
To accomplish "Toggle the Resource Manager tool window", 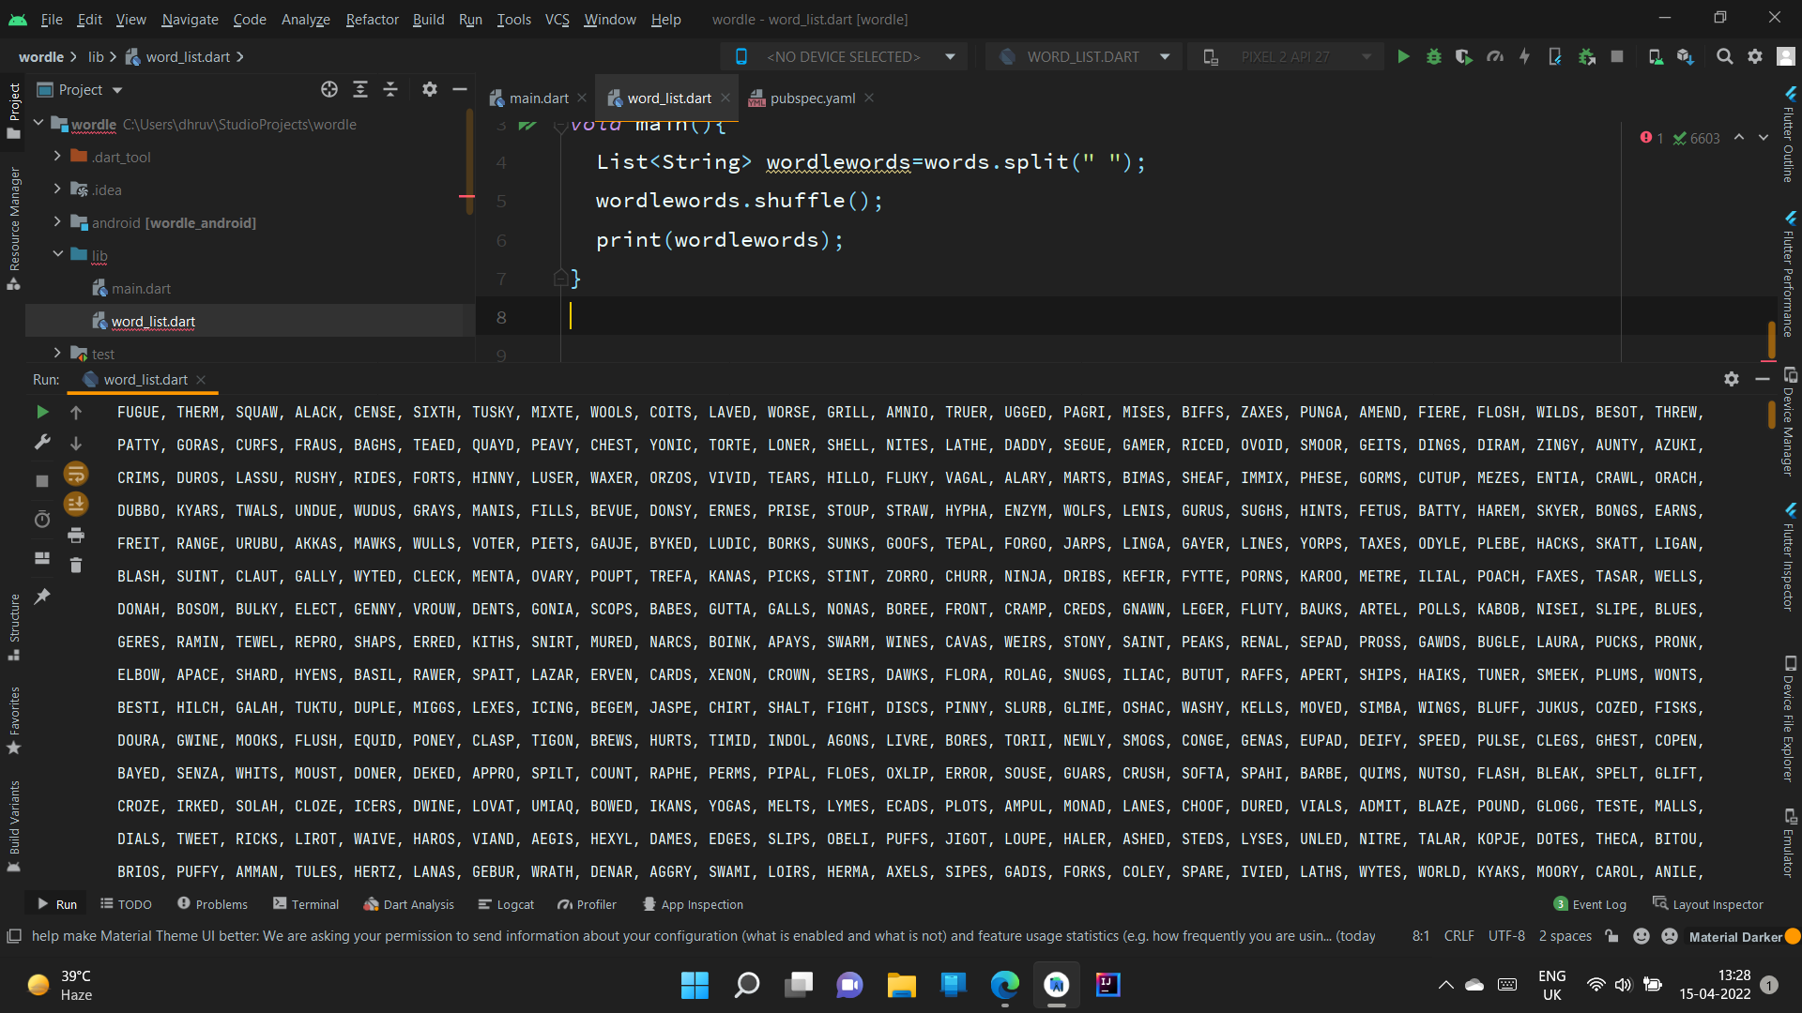I will point(14,228).
